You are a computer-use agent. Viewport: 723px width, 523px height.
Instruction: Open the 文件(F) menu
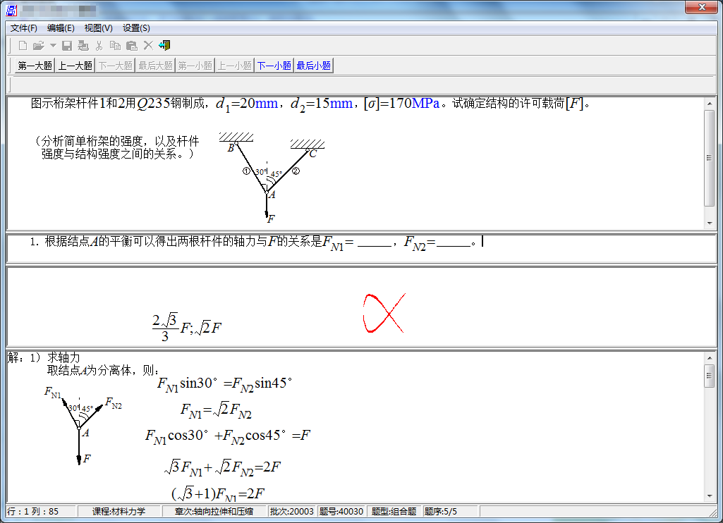point(24,28)
